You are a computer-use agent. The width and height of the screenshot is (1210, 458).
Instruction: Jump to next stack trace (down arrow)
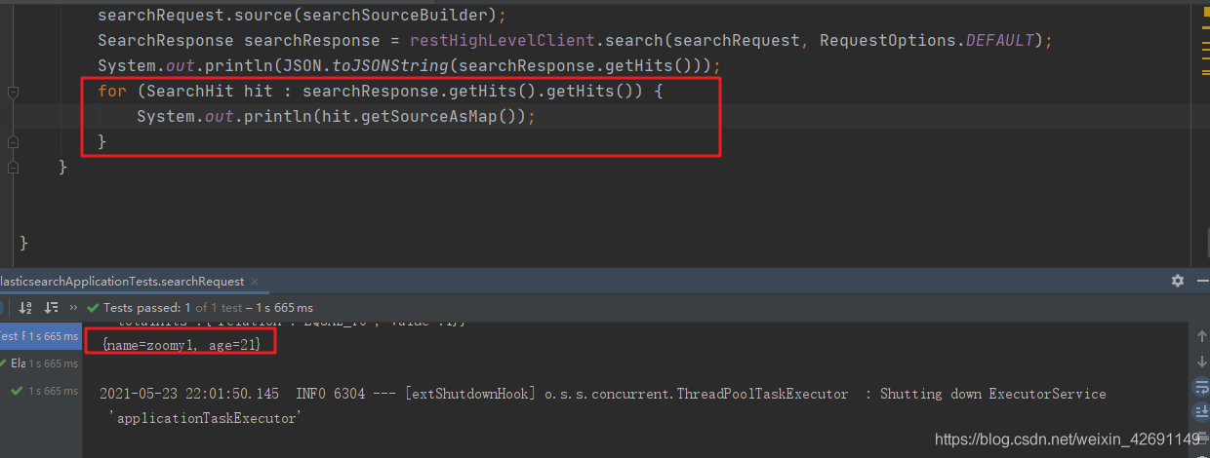(x=1201, y=362)
